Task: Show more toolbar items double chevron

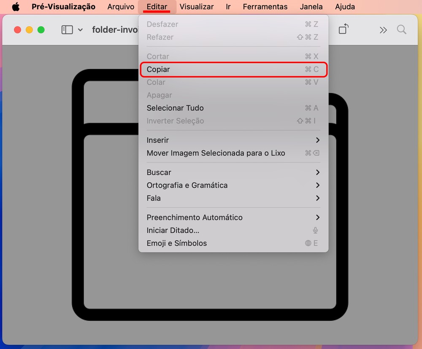Action: pyautogui.click(x=383, y=30)
